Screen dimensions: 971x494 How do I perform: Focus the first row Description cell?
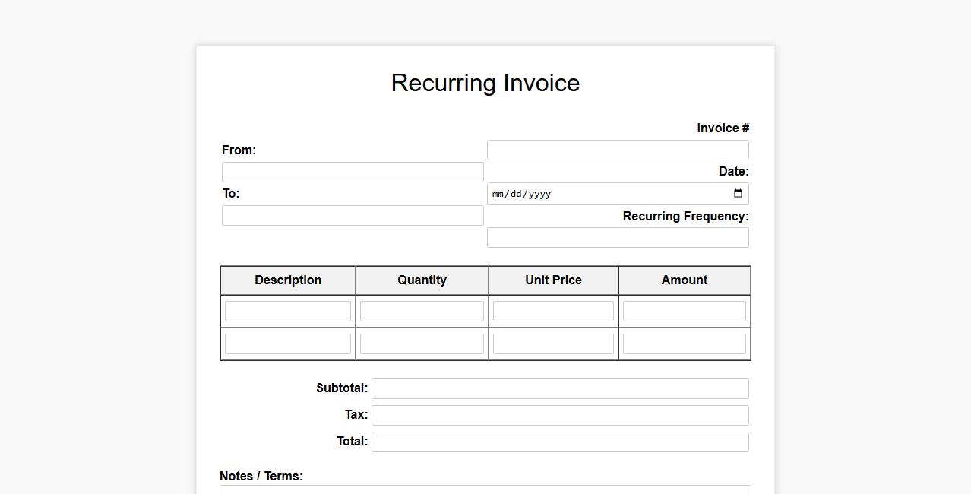tap(288, 311)
